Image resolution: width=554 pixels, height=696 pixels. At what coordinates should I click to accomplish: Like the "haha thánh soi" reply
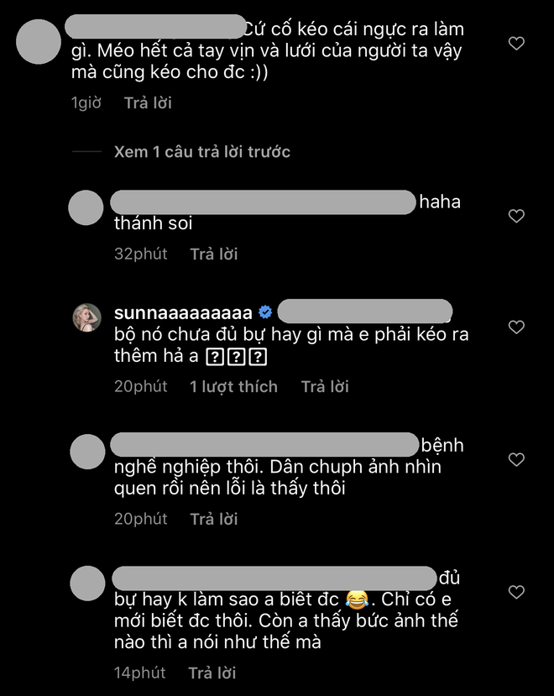(x=516, y=216)
